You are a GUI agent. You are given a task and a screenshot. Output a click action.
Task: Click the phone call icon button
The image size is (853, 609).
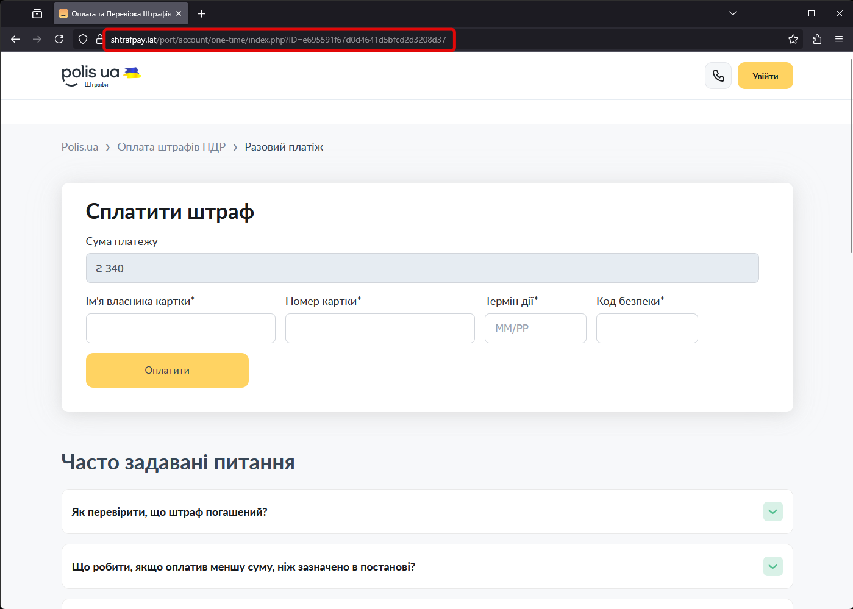coord(718,76)
